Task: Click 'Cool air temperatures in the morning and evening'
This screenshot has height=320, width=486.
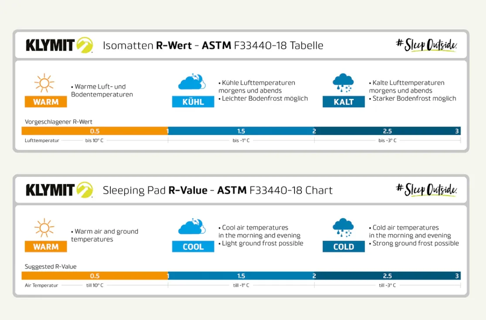Action: (260, 231)
